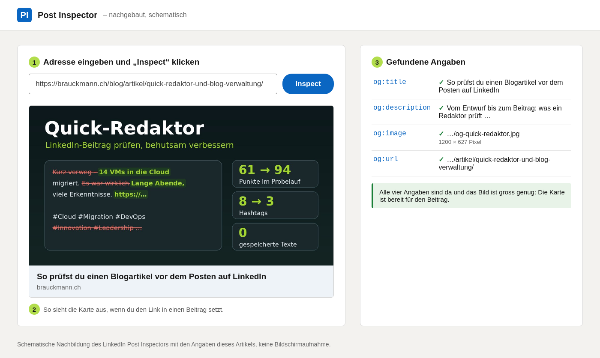Click the Quick-Redaktor preview image
Image resolution: width=600 pixels, height=358 pixels.
(x=181, y=185)
